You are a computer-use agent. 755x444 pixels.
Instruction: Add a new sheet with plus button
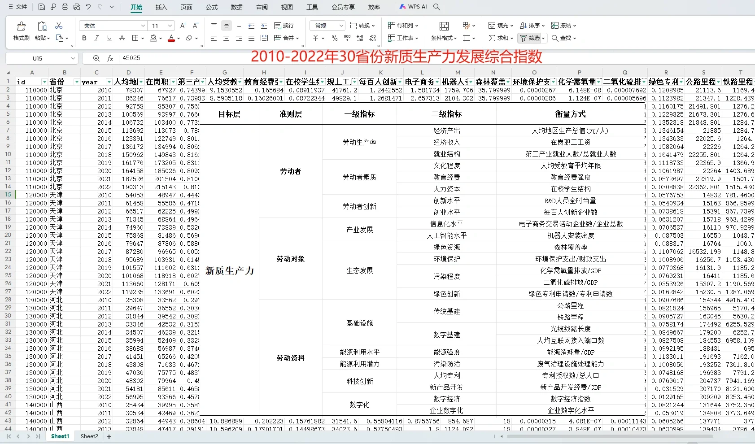pyautogui.click(x=109, y=436)
